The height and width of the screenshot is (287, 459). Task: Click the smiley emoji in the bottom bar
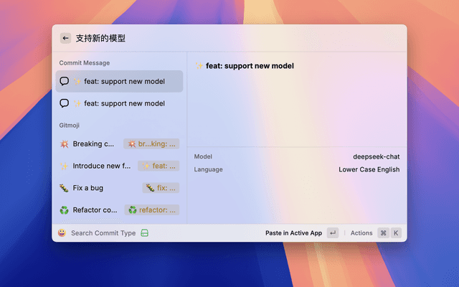tap(62, 233)
